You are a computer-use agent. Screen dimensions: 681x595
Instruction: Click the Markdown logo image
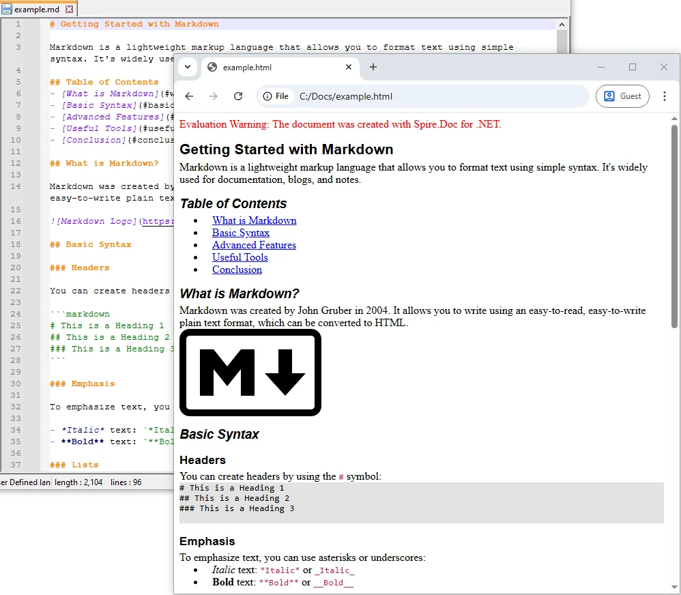pos(250,372)
